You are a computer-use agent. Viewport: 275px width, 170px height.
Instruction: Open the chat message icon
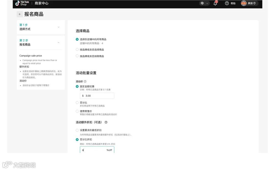(x=202, y=3)
